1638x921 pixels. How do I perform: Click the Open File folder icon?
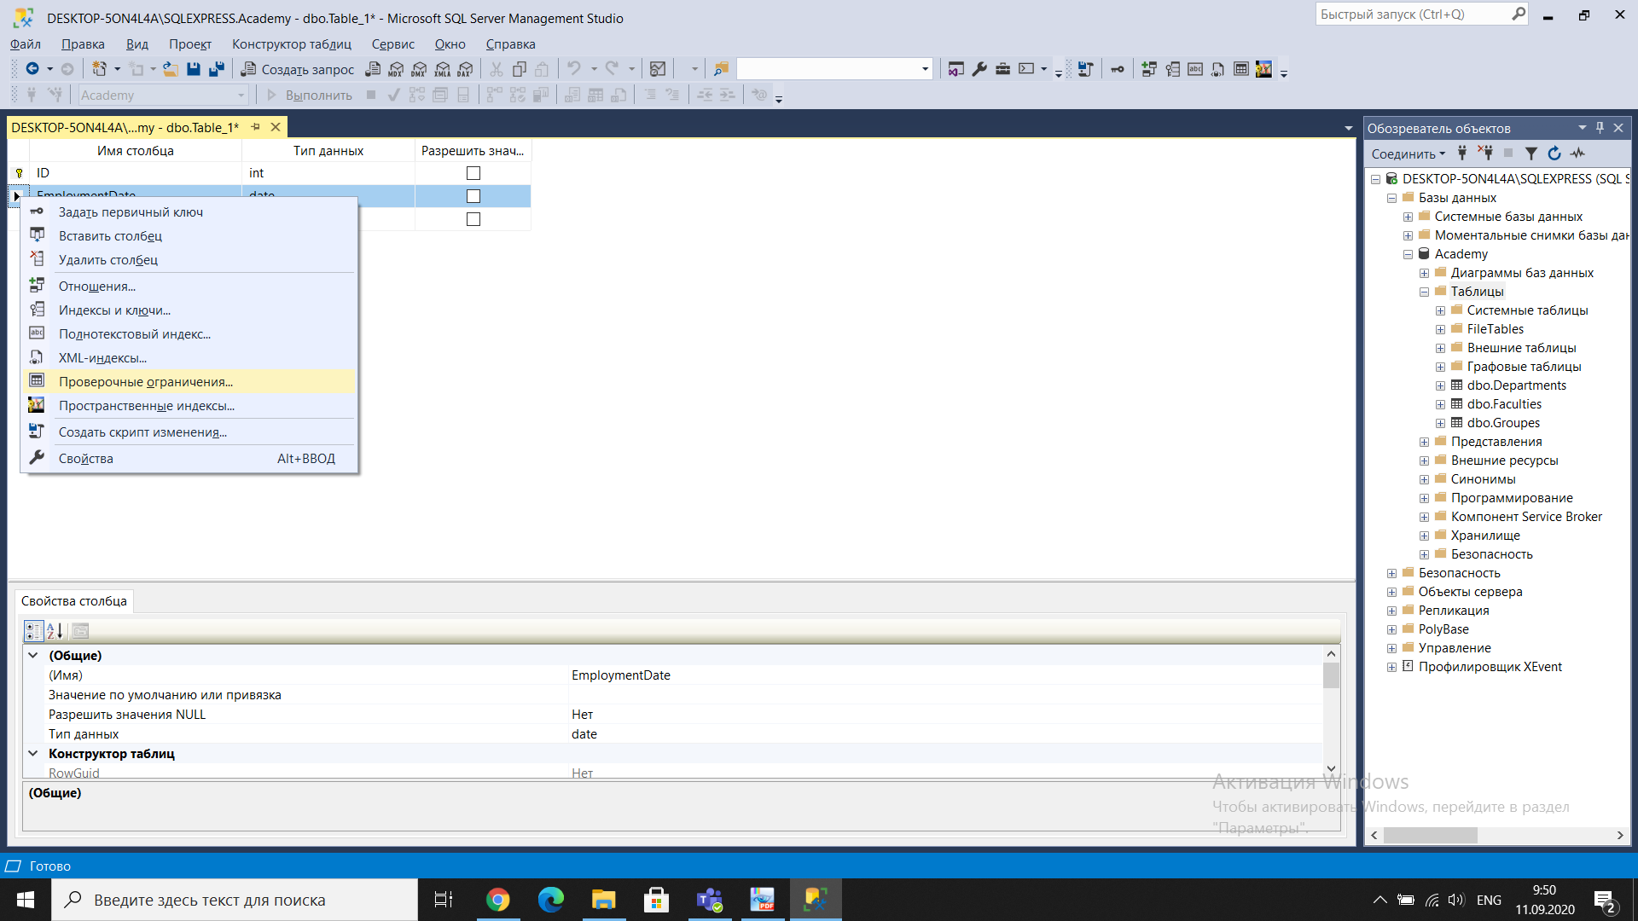tap(171, 69)
